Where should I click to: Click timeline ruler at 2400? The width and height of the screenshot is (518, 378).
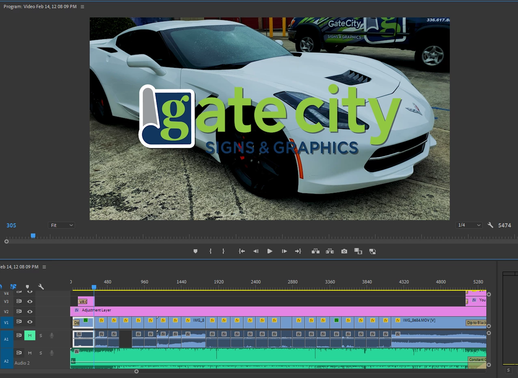click(x=256, y=282)
